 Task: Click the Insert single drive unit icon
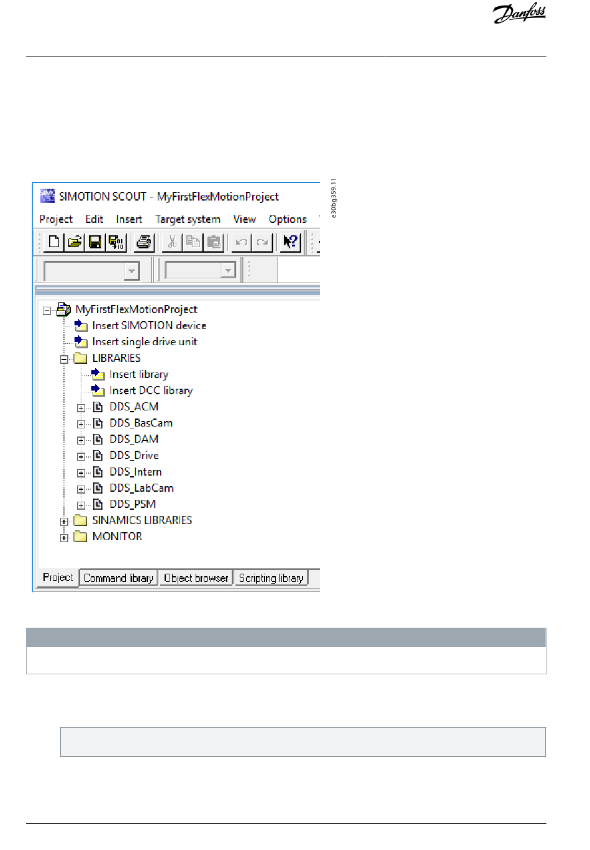tap(81, 341)
